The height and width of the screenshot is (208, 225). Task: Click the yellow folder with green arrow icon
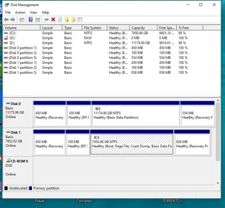point(67,19)
